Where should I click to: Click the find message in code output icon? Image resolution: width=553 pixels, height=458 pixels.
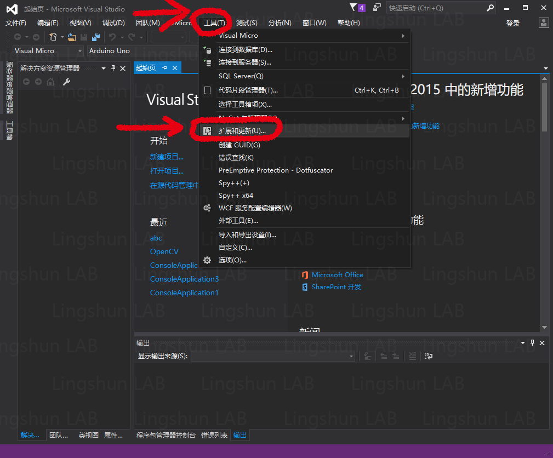[x=368, y=356]
